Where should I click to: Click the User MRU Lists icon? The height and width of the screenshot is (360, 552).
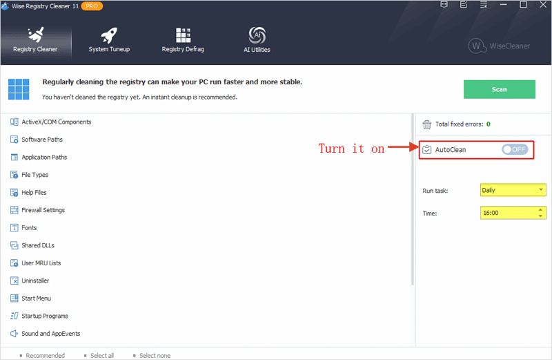coord(14,263)
